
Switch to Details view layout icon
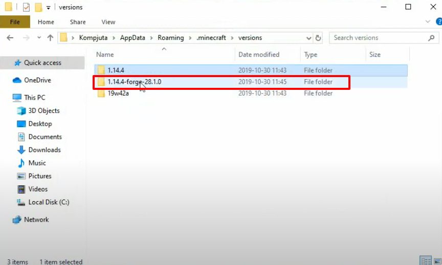pos(425,261)
